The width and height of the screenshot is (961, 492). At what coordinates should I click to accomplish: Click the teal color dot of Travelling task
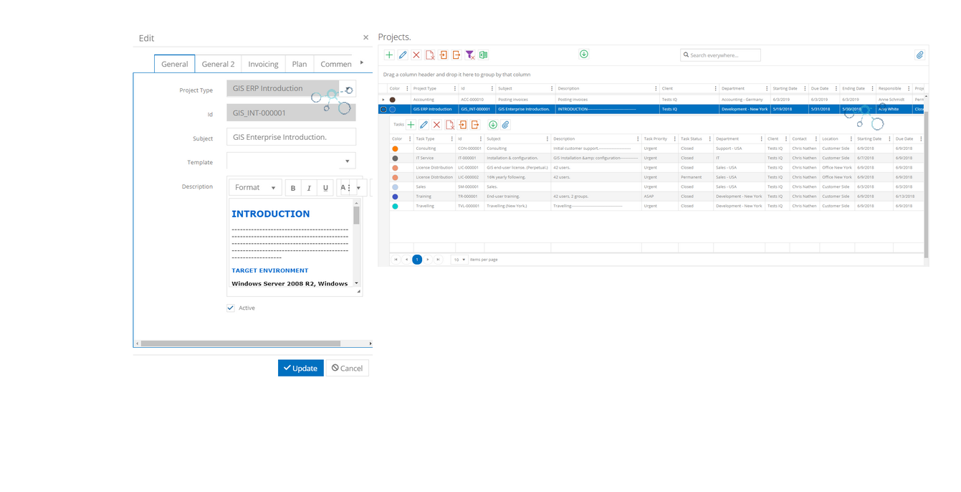[395, 206]
